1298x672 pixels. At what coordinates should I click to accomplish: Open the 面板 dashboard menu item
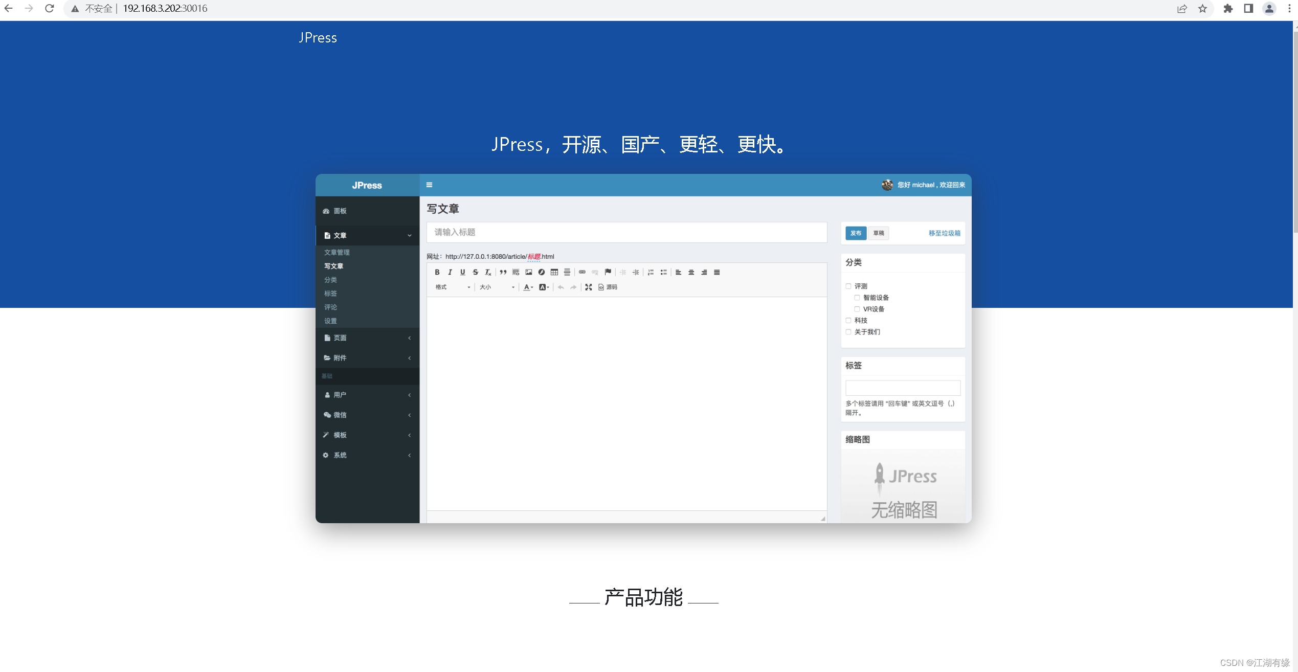367,211
